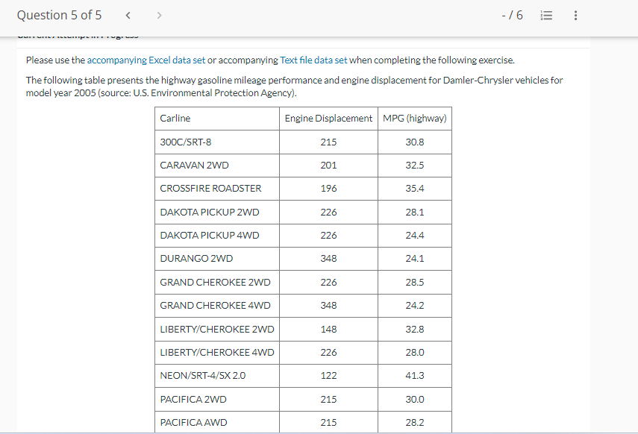Click displacement value 196 for CROSSFIRE ROADSTER
The image size is (638, 434).
click(328, 189)
